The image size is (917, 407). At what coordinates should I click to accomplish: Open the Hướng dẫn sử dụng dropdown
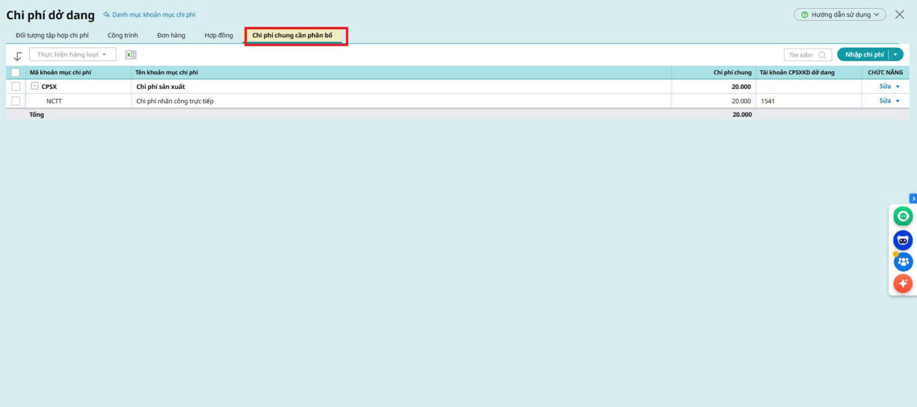click(840, 14)
